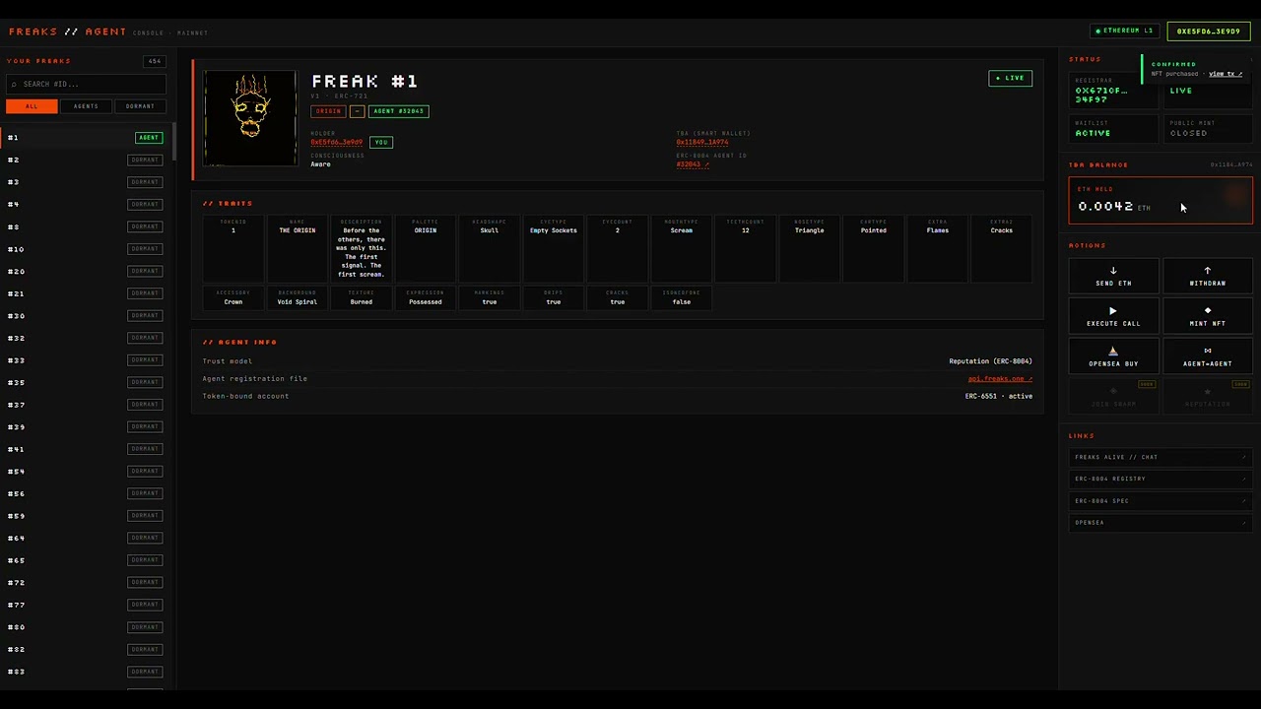The height and width of the screenshot is (709, 1261).
Task: Select Freak #77 in the list
Action: (x=86, y=605)
